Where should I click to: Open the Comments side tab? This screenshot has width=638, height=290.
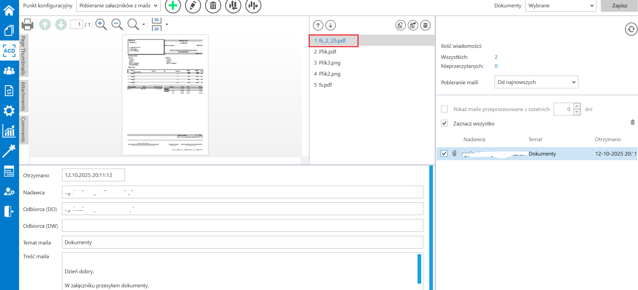coord(24,130)
